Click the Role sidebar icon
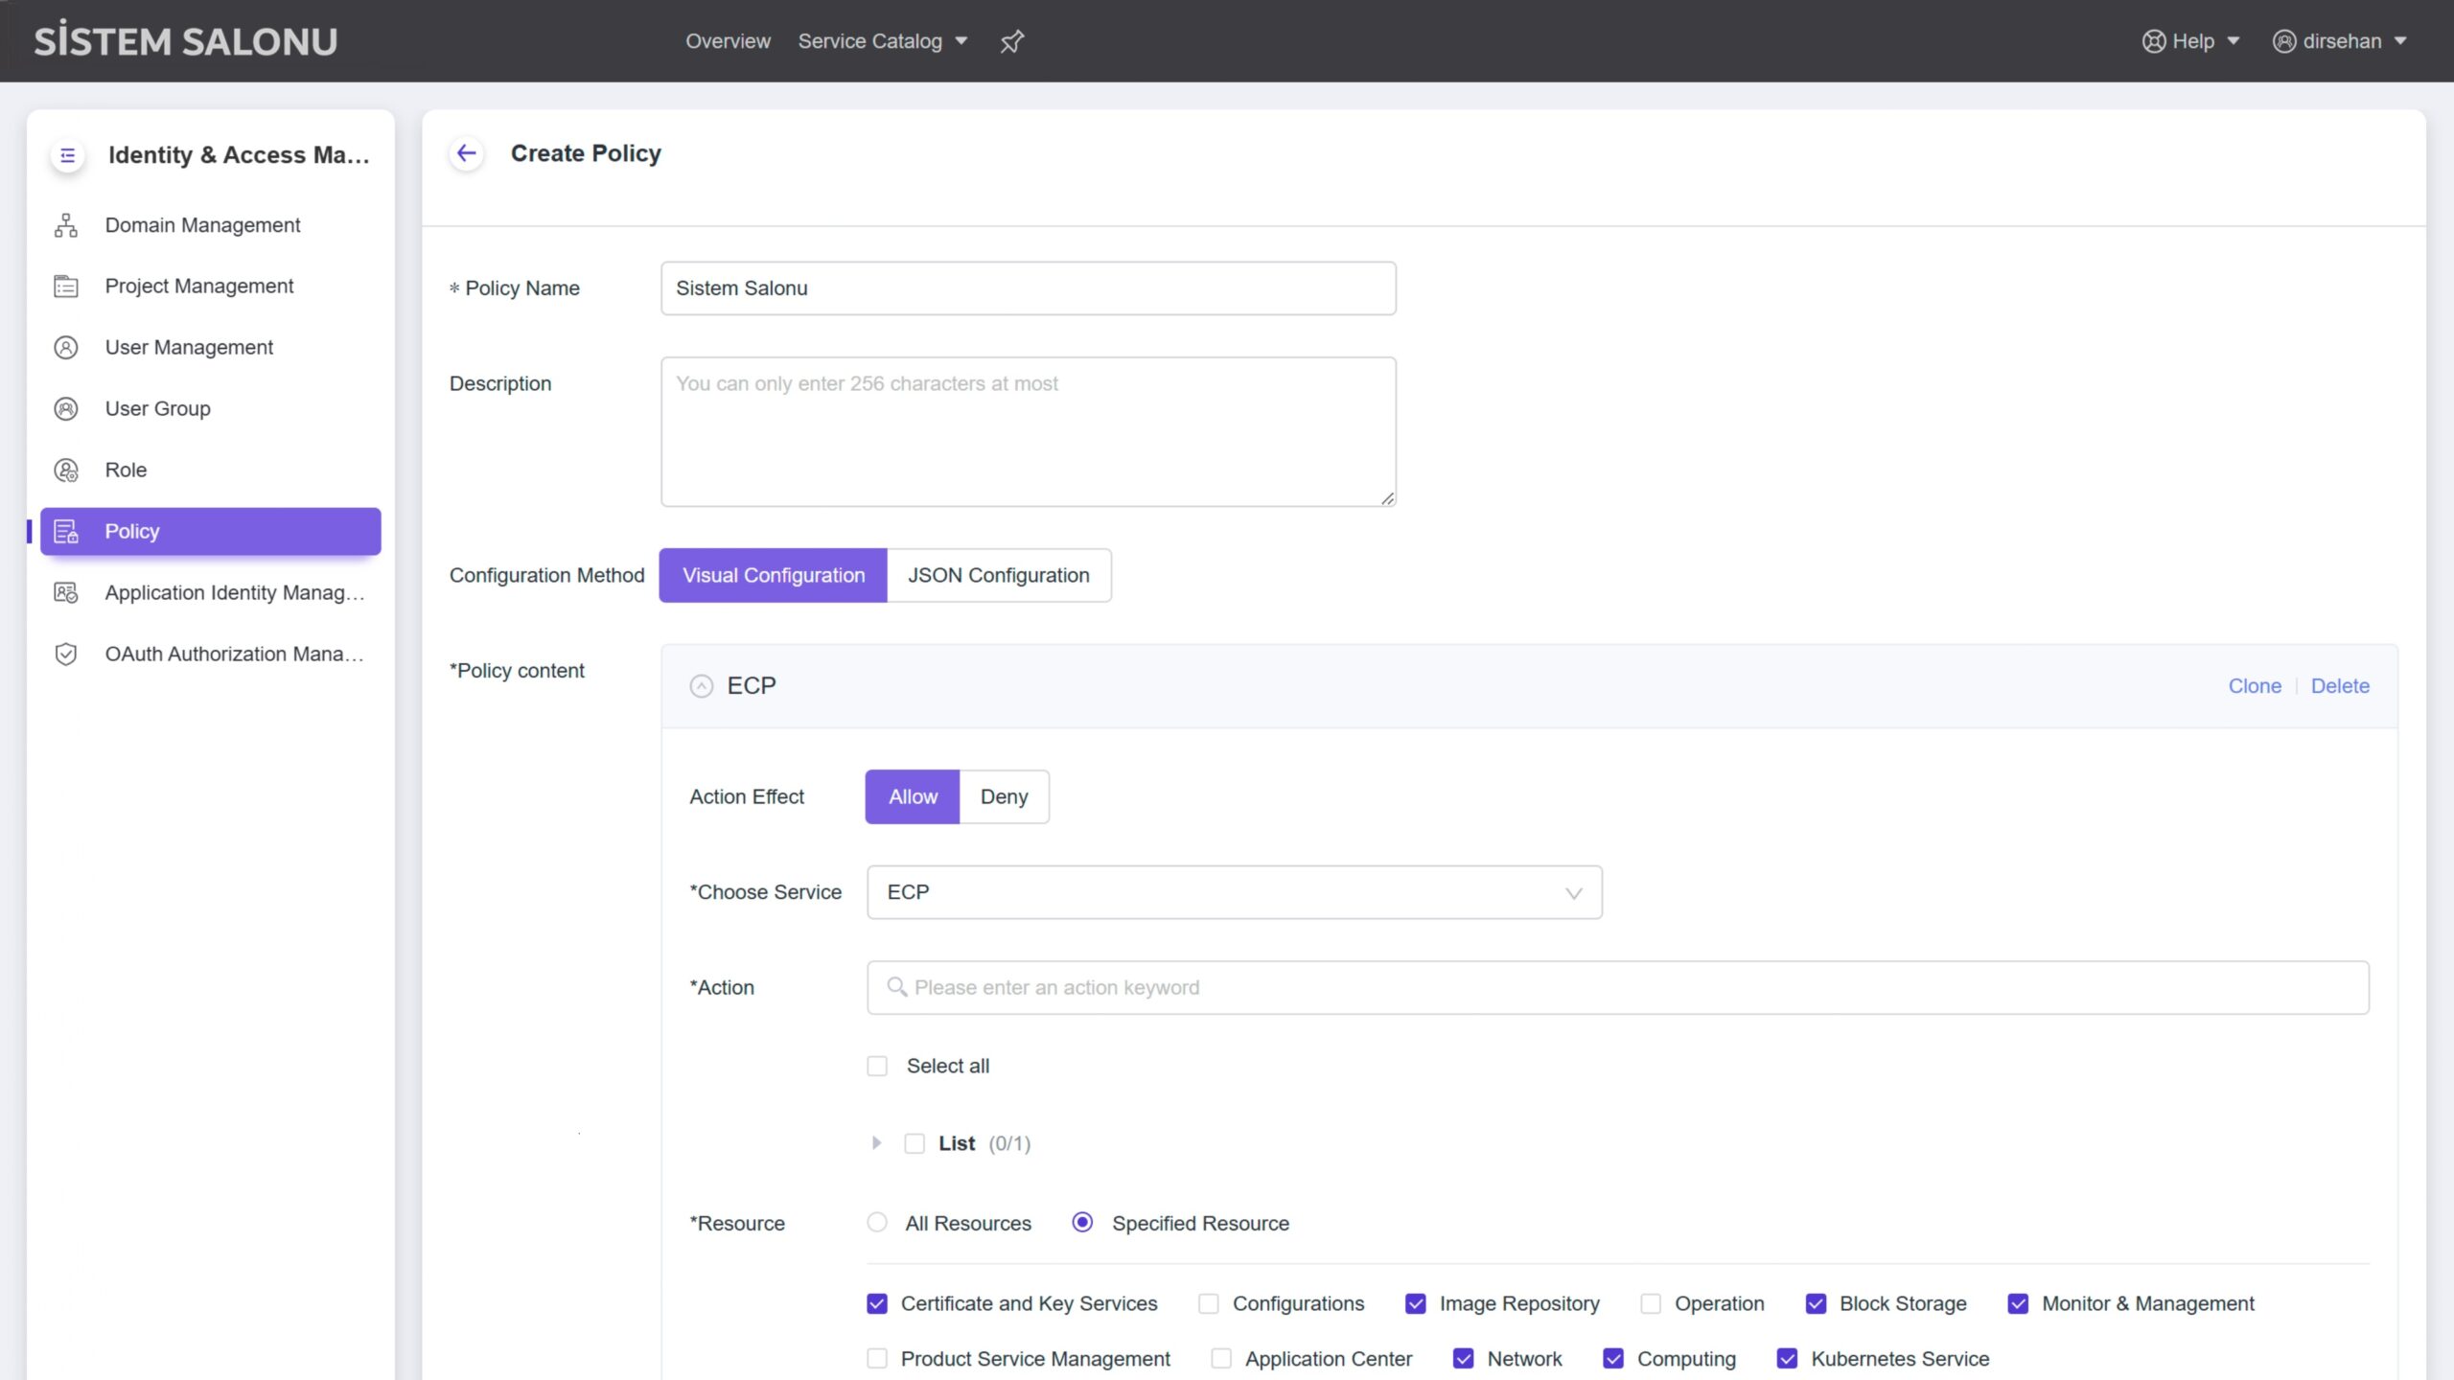 click(x=66, y=471)
